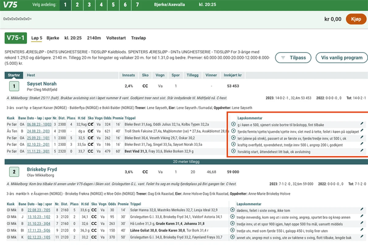Sort by Sko column header
368x245 pixels.
pos(145,75)
